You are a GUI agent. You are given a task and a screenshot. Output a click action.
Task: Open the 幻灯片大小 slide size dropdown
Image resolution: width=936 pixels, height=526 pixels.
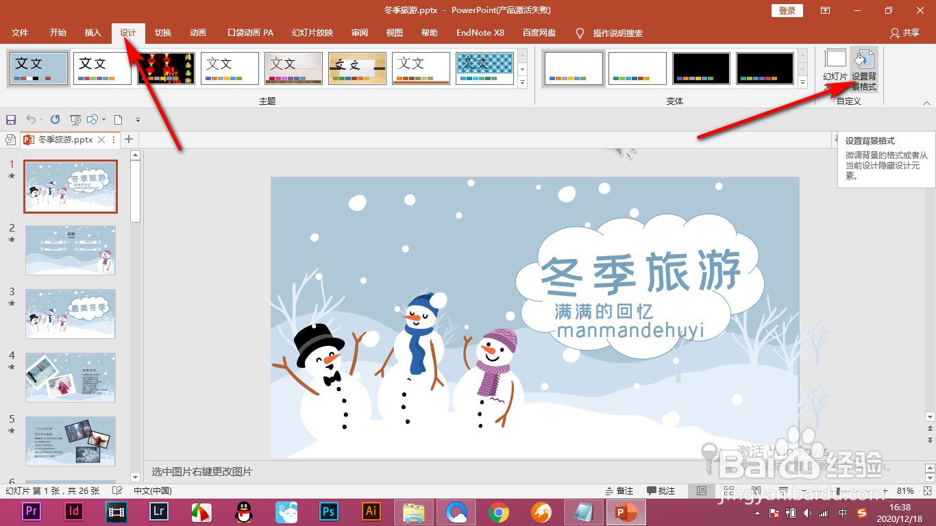tap(835, 71)
